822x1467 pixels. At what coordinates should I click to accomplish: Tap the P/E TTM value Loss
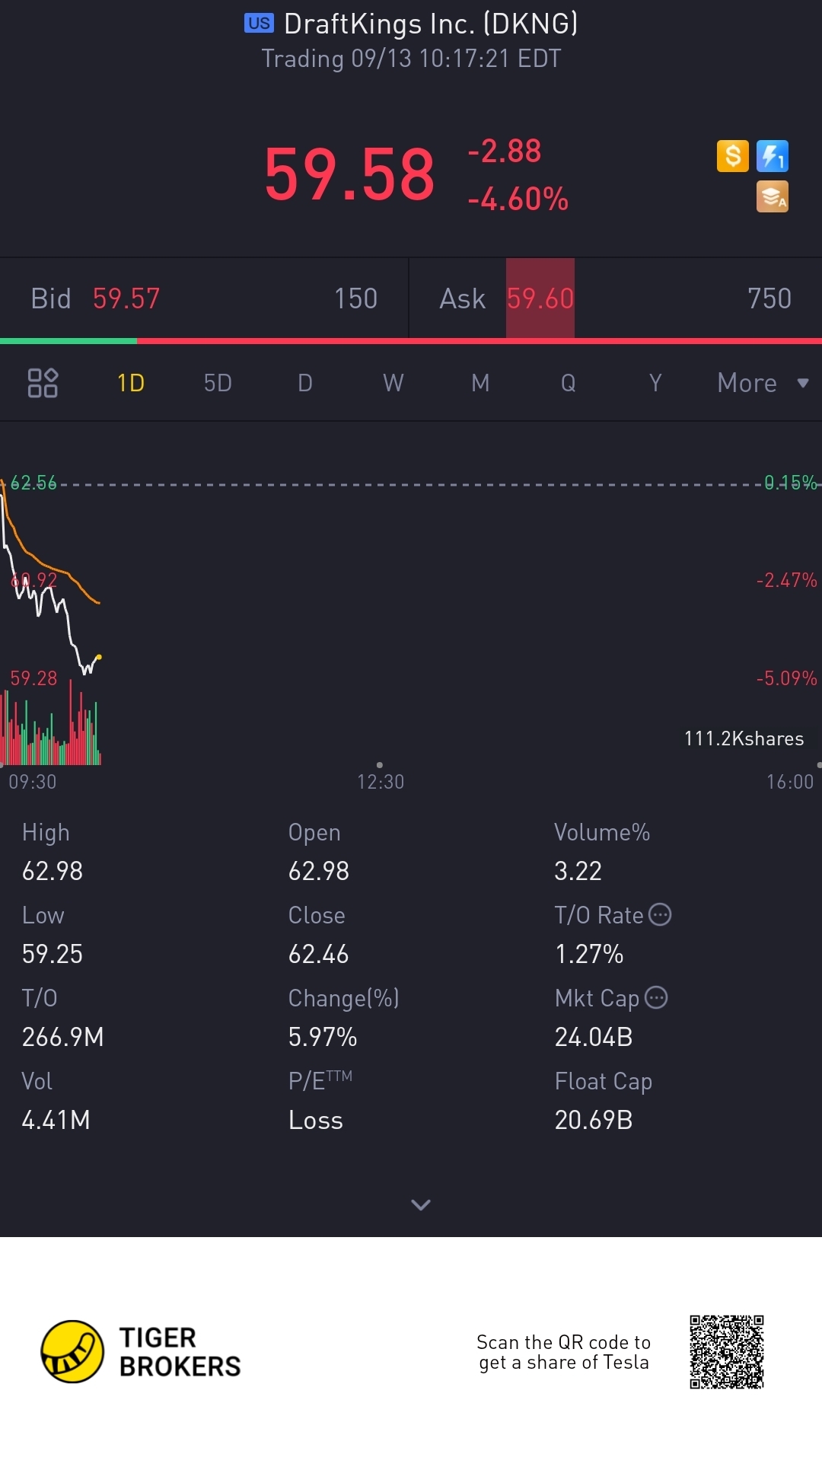[316, 1120]
